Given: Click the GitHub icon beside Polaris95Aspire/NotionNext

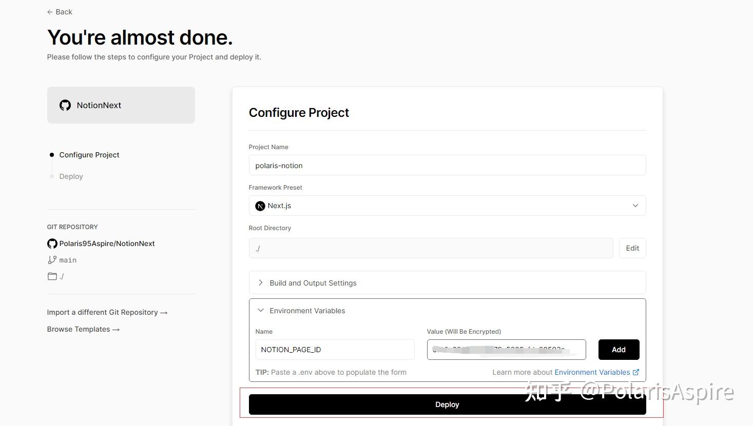Looking at the screenshot, I should pyautogui.click(x=52, y=244).
